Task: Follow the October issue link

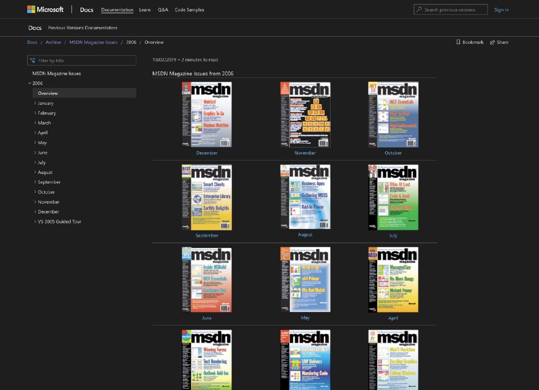Action: click(x=393, y=153)
